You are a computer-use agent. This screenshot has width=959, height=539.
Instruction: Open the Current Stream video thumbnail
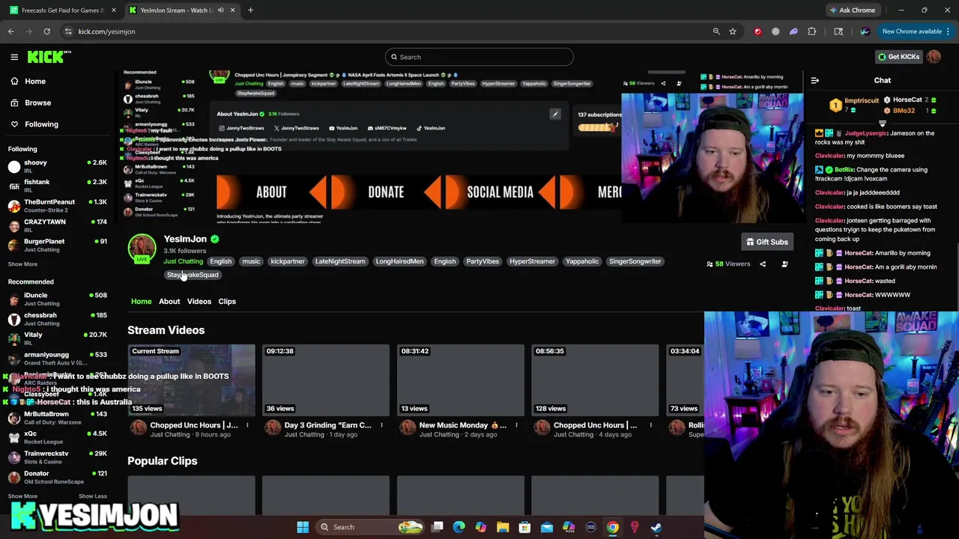(191, 380)
